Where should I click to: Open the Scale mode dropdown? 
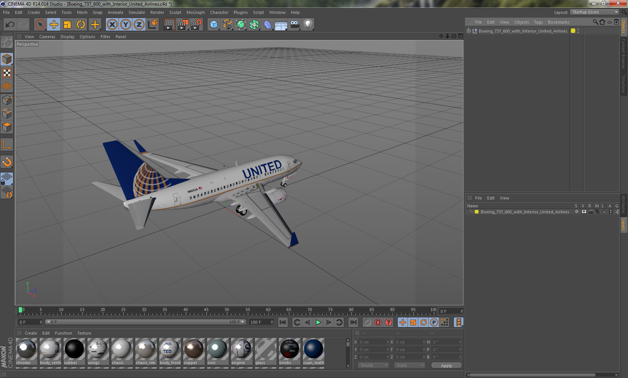coord(409,365)
